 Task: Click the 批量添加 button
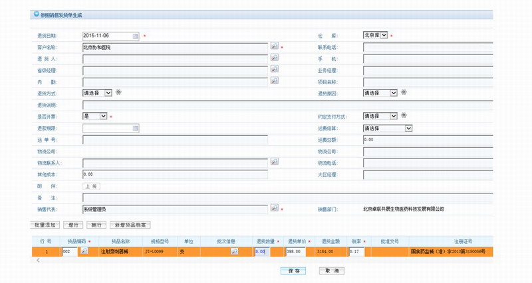pyautogui.click(x=45, y=225)
